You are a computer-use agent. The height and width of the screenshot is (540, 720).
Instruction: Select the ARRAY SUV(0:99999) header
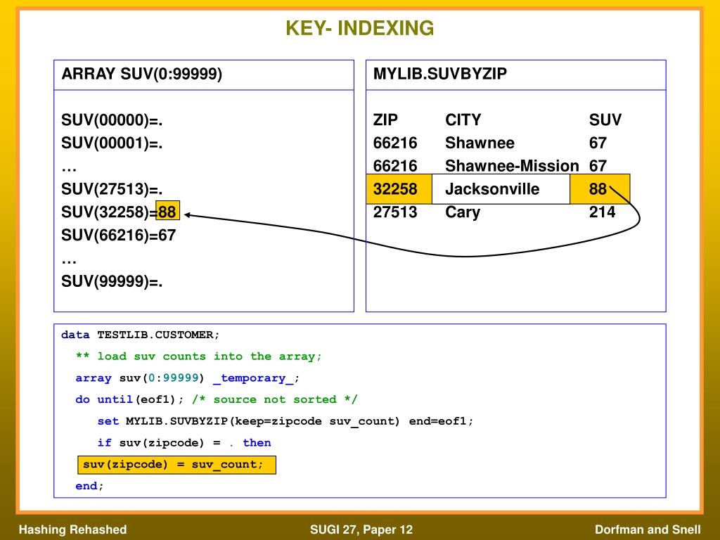click(142, 74)
